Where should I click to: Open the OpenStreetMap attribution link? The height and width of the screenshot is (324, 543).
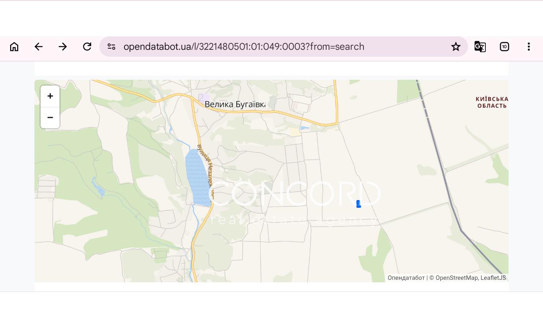click(x=457, y=278)
